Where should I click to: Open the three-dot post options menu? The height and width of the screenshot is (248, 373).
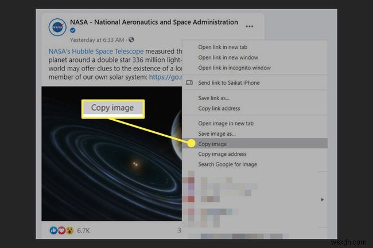click(x=249, y=26)
